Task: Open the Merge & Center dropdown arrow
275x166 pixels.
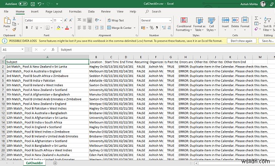Action: [x=135, y=28]
